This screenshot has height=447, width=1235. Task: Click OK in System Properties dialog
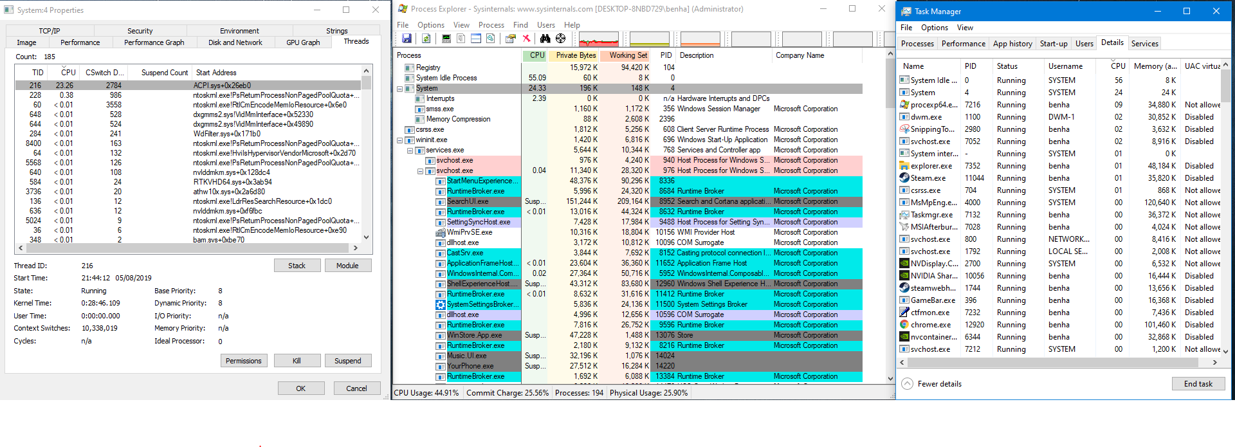(x=301, y=388)
